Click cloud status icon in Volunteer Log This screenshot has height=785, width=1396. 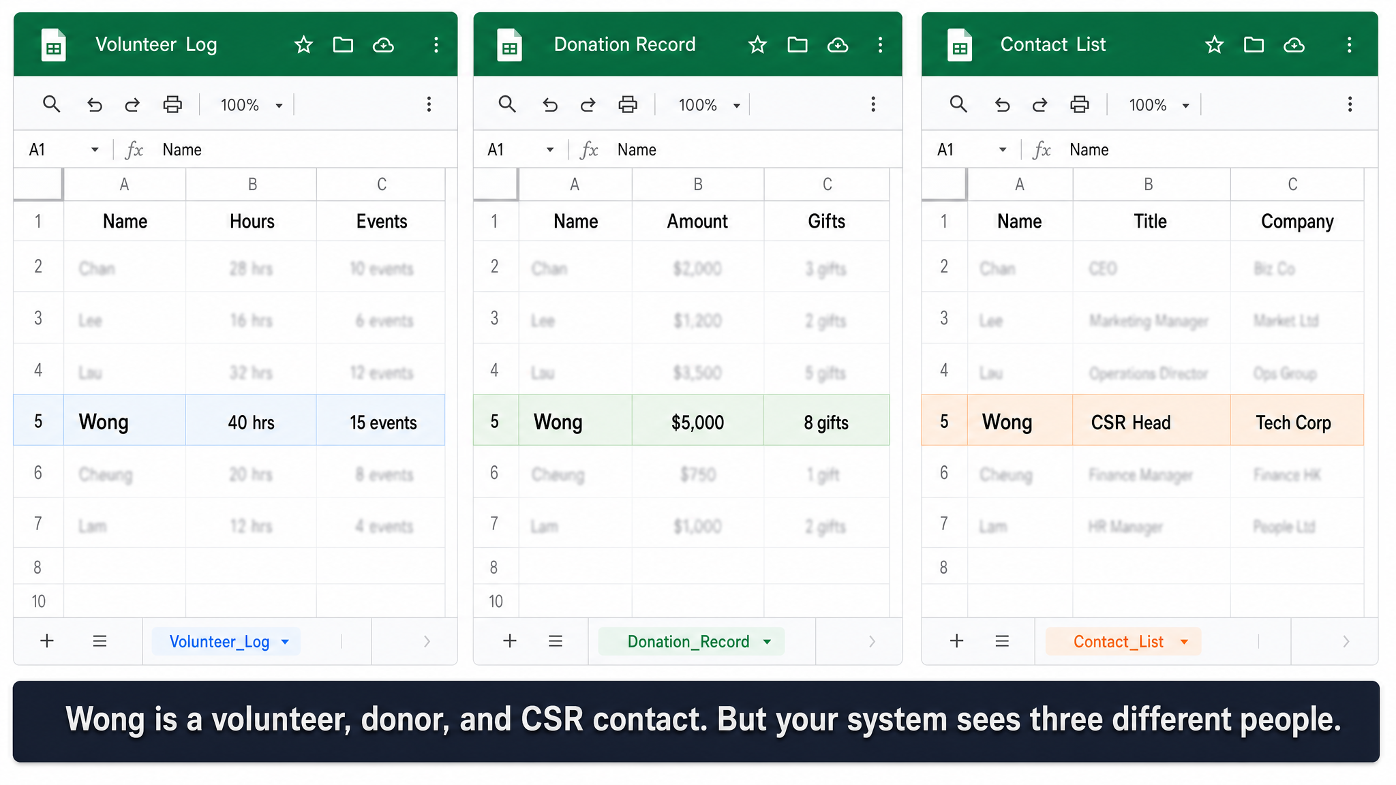tap(383, 45)
